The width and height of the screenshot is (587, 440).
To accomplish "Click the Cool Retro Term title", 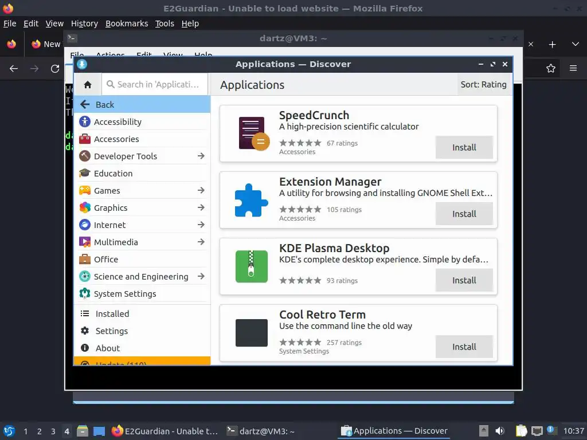I will (x=322, y=315).
